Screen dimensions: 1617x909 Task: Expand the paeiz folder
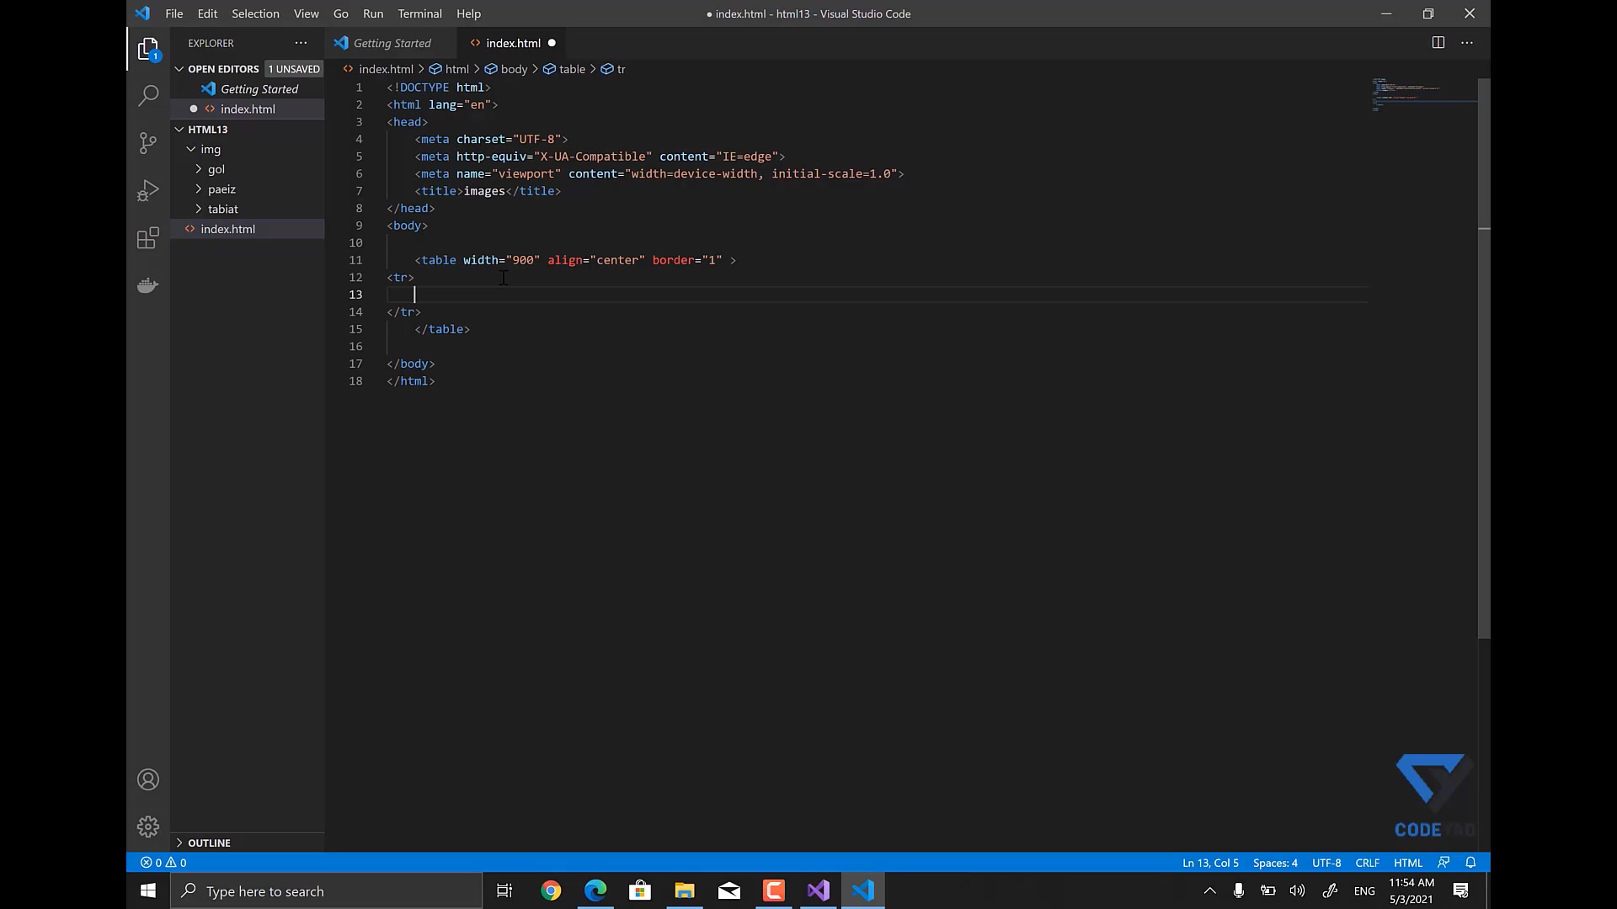pyautogui.click(x=221, y=189)
